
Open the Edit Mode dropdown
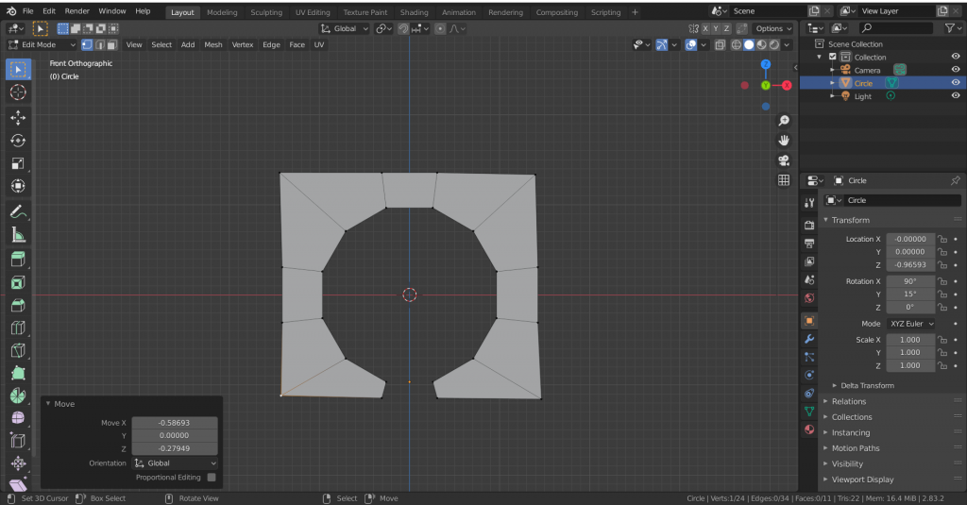tap(42, 45)
